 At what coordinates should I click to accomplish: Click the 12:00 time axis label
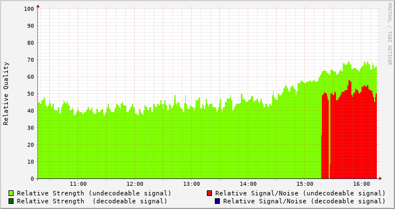pyautogui.click(x=135, y=184)
